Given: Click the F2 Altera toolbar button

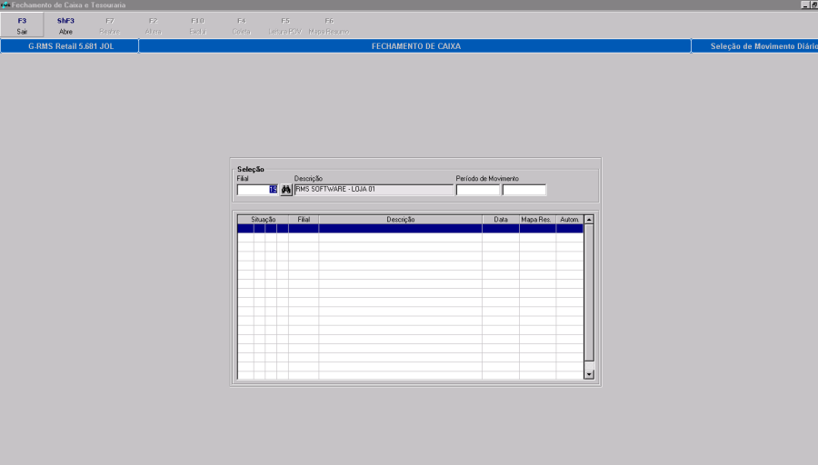Looking at the screenshot, I should (154, 25).
